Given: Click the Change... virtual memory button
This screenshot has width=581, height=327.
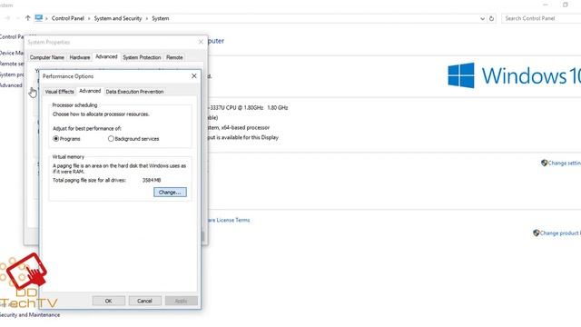Looking at the screenshot, I should coord(170,192).
